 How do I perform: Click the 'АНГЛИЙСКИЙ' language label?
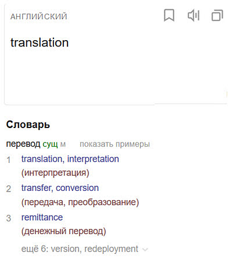[x=39, y=16]
